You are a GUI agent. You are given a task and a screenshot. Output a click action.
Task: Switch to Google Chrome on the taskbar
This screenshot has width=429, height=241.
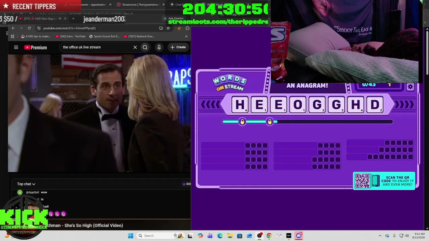pos(269,236)
